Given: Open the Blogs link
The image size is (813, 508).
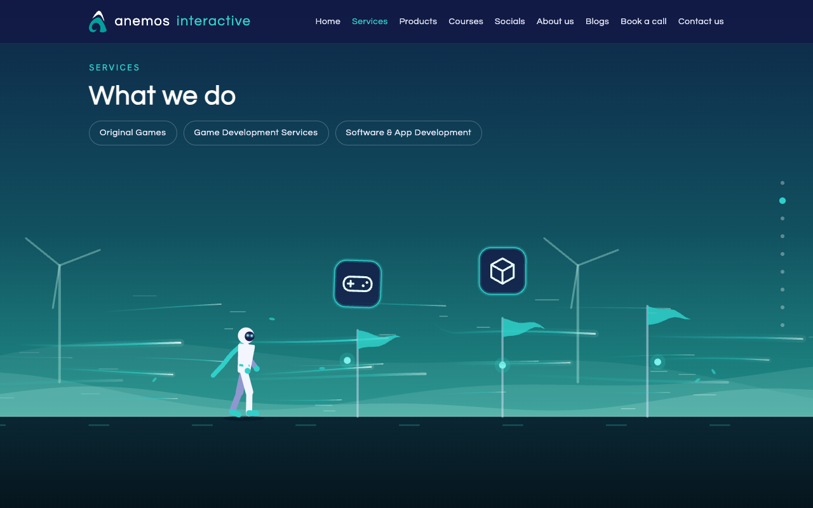Looking at the screenshot, I should click(x=597, y=21).
